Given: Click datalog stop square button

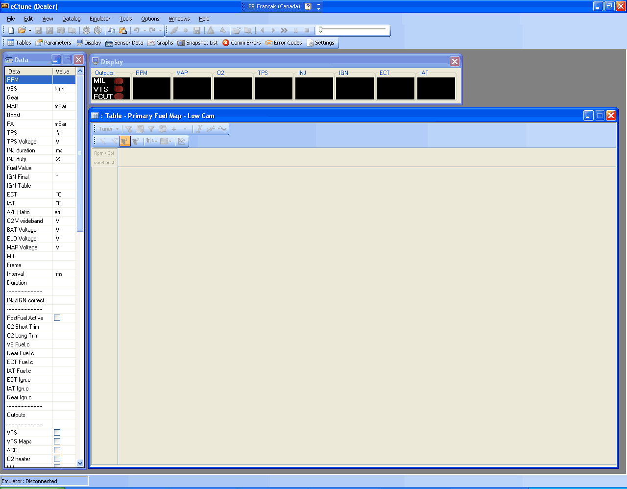Looking at the screenshot, I should point(307,30).
